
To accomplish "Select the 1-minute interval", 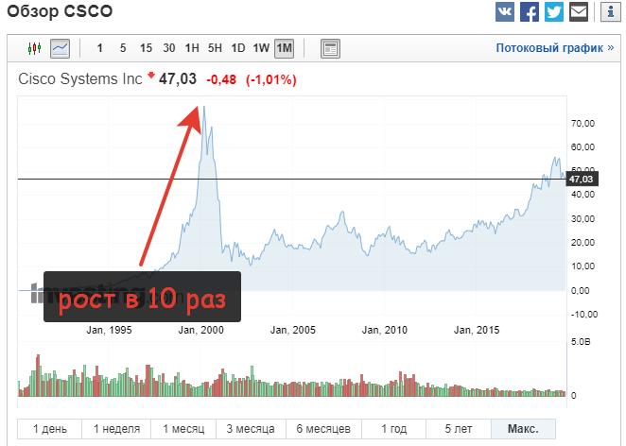I will click(99, 47).
